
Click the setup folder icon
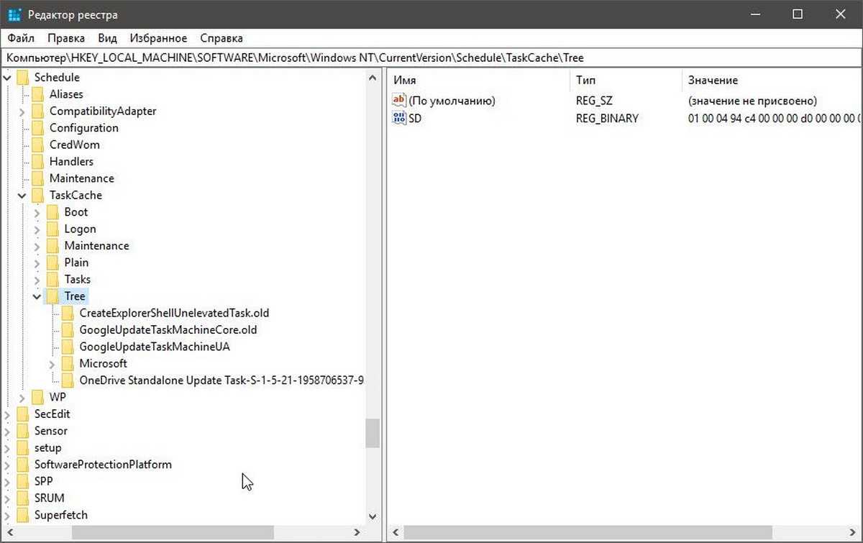22,447
